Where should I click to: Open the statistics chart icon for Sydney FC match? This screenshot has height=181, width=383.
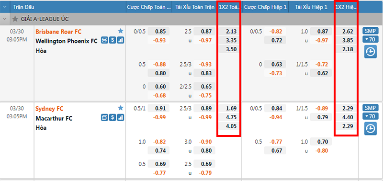click(x=121, y=118)
